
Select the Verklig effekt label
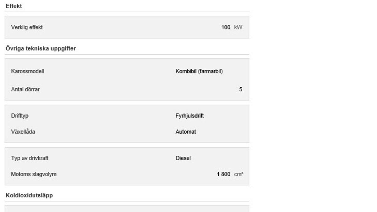[27, 27]
